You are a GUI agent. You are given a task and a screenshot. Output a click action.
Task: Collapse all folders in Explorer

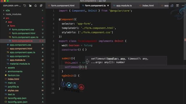[41, 5]
